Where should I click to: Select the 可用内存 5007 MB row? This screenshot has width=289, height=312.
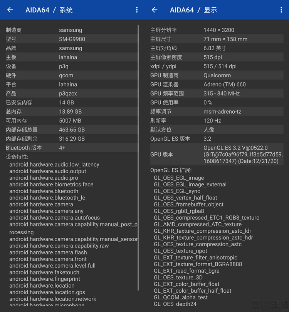click(x=71, y=121)
